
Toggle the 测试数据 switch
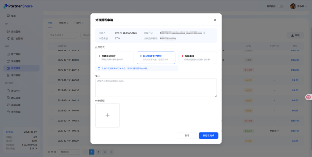pyautogui.click(x=280, y=6)
